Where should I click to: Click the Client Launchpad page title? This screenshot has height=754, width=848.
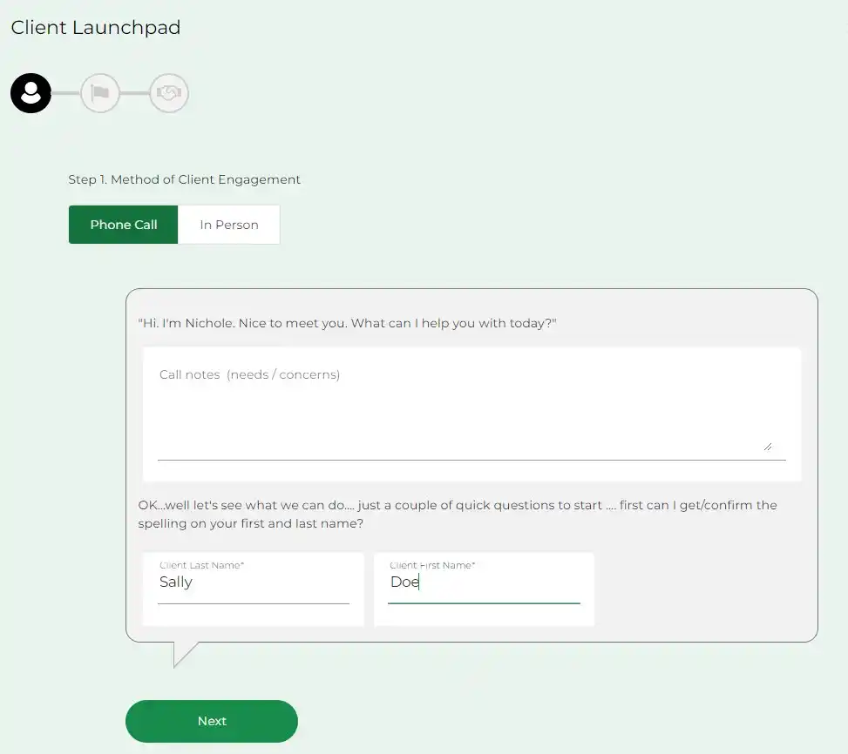96,28
